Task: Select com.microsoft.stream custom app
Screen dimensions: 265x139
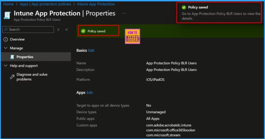Action: (x=163, y=135)
